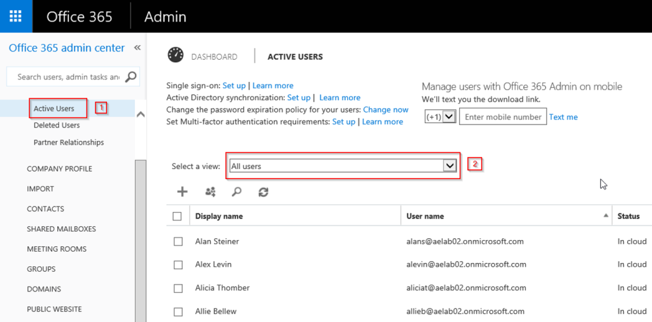Click the Admin header label
The image size is (652, 322).
[165, 17]
